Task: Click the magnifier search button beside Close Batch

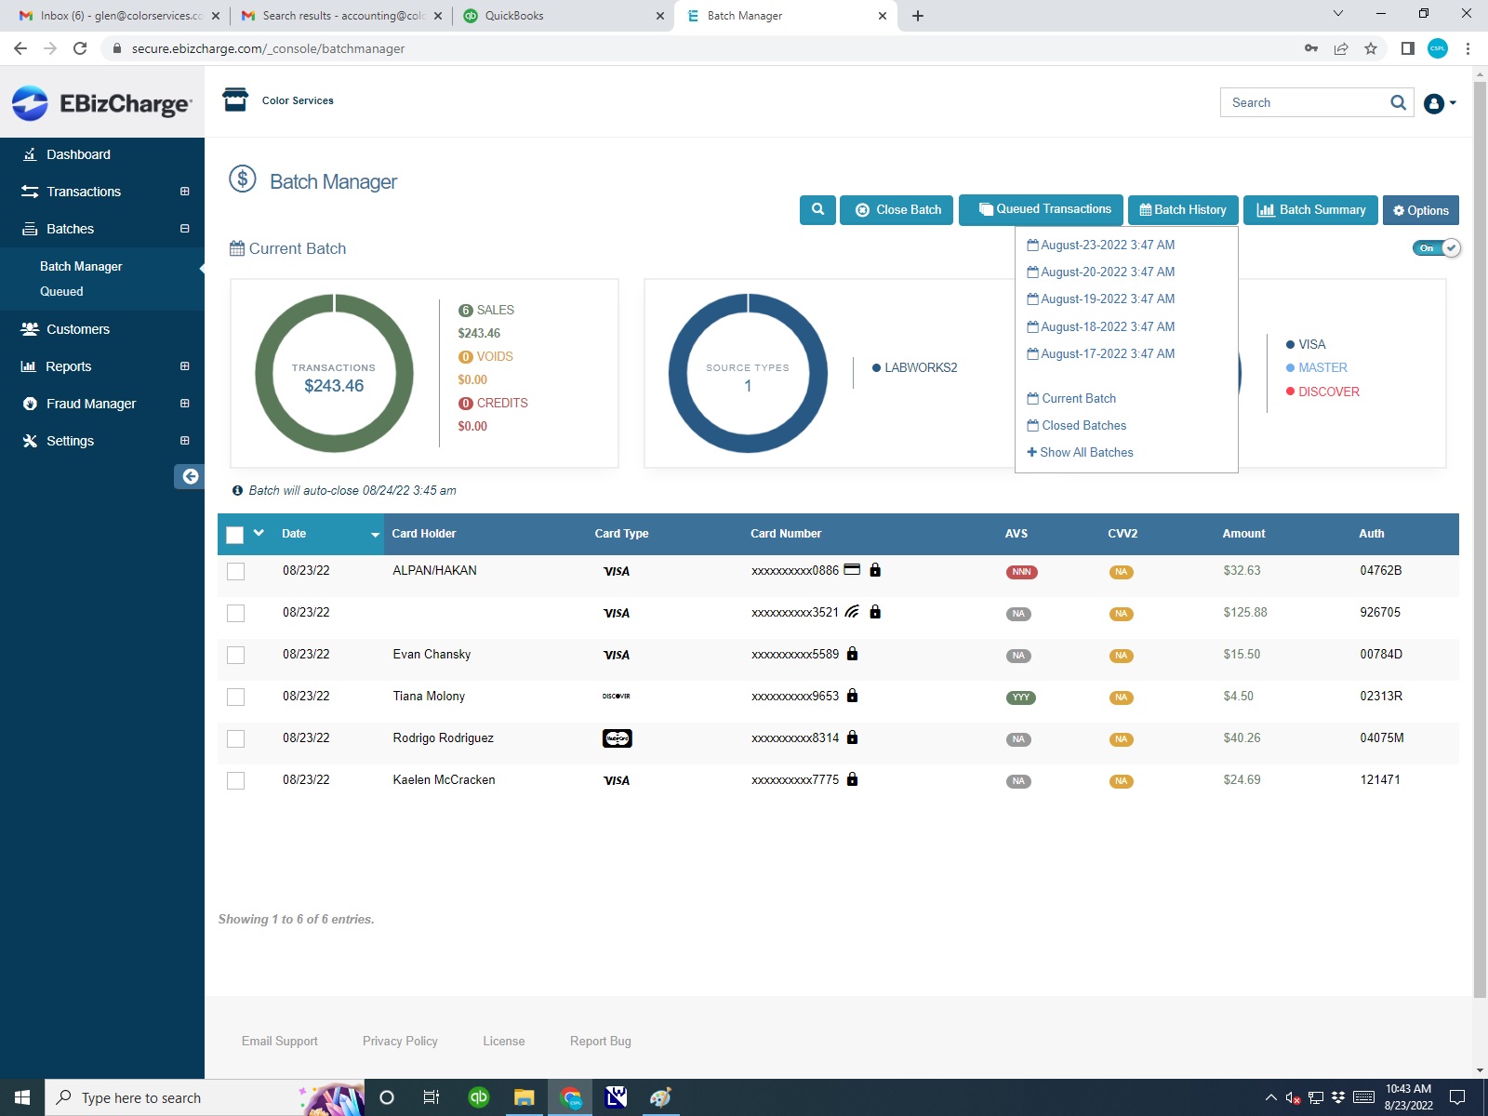Action: pyautogui.click(x=817, y=210)
